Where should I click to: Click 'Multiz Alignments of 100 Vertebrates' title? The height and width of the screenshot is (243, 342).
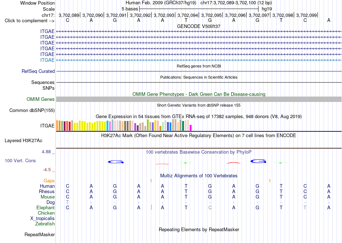(x=199, y=176)
